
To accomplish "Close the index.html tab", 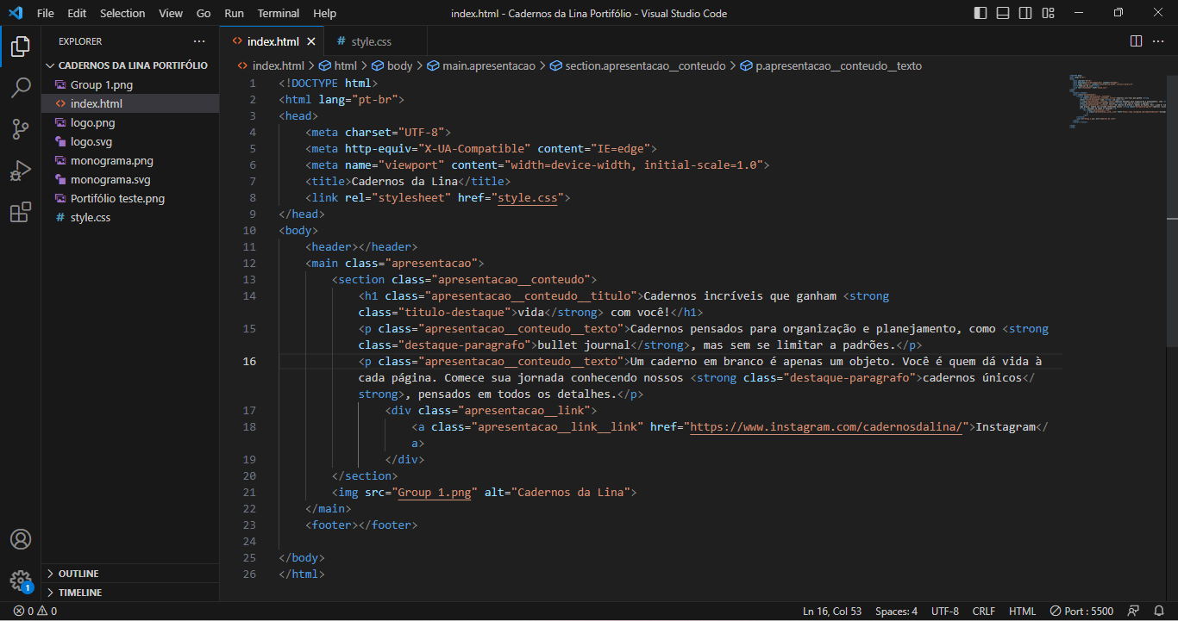I will [311, 41].
